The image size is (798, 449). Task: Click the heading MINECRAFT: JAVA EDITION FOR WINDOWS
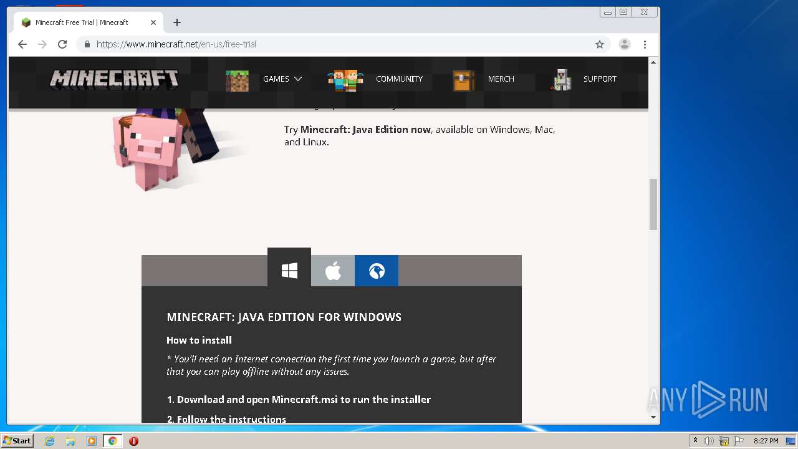tap(284, 317)
